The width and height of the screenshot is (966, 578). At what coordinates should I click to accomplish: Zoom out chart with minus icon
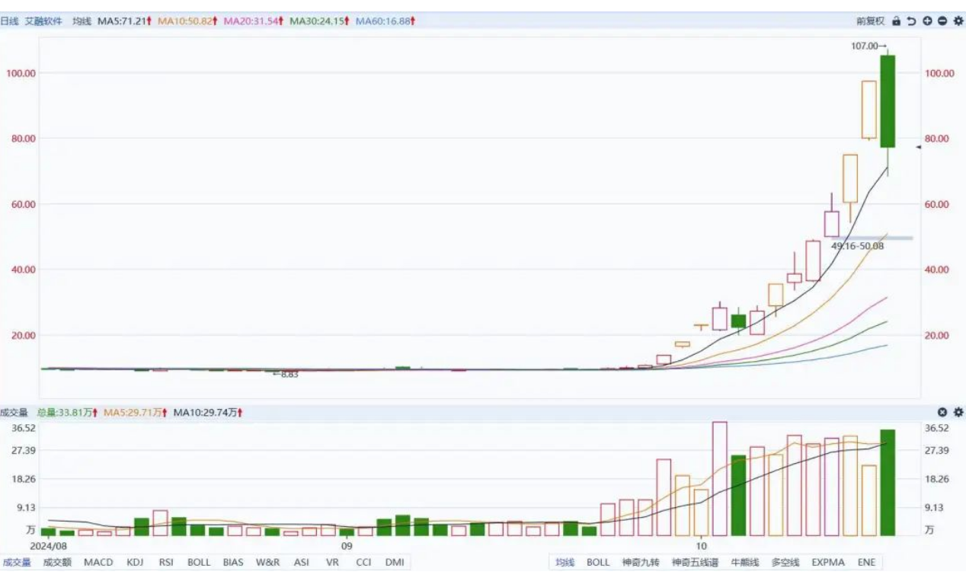pos(942,21)
